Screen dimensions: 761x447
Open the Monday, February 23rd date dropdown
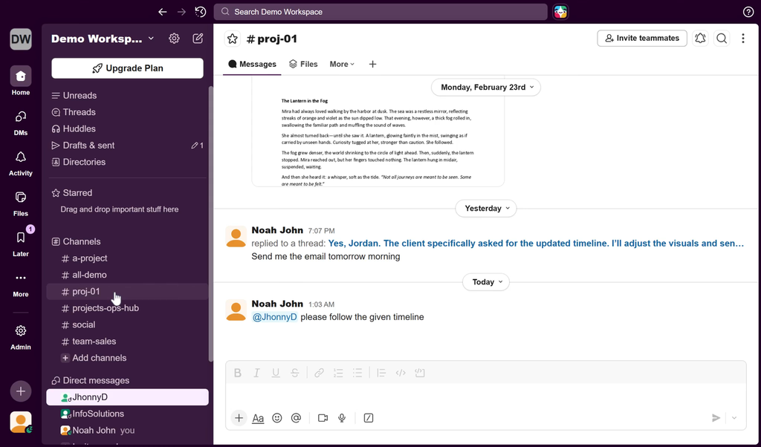click(x=486, y=87)
